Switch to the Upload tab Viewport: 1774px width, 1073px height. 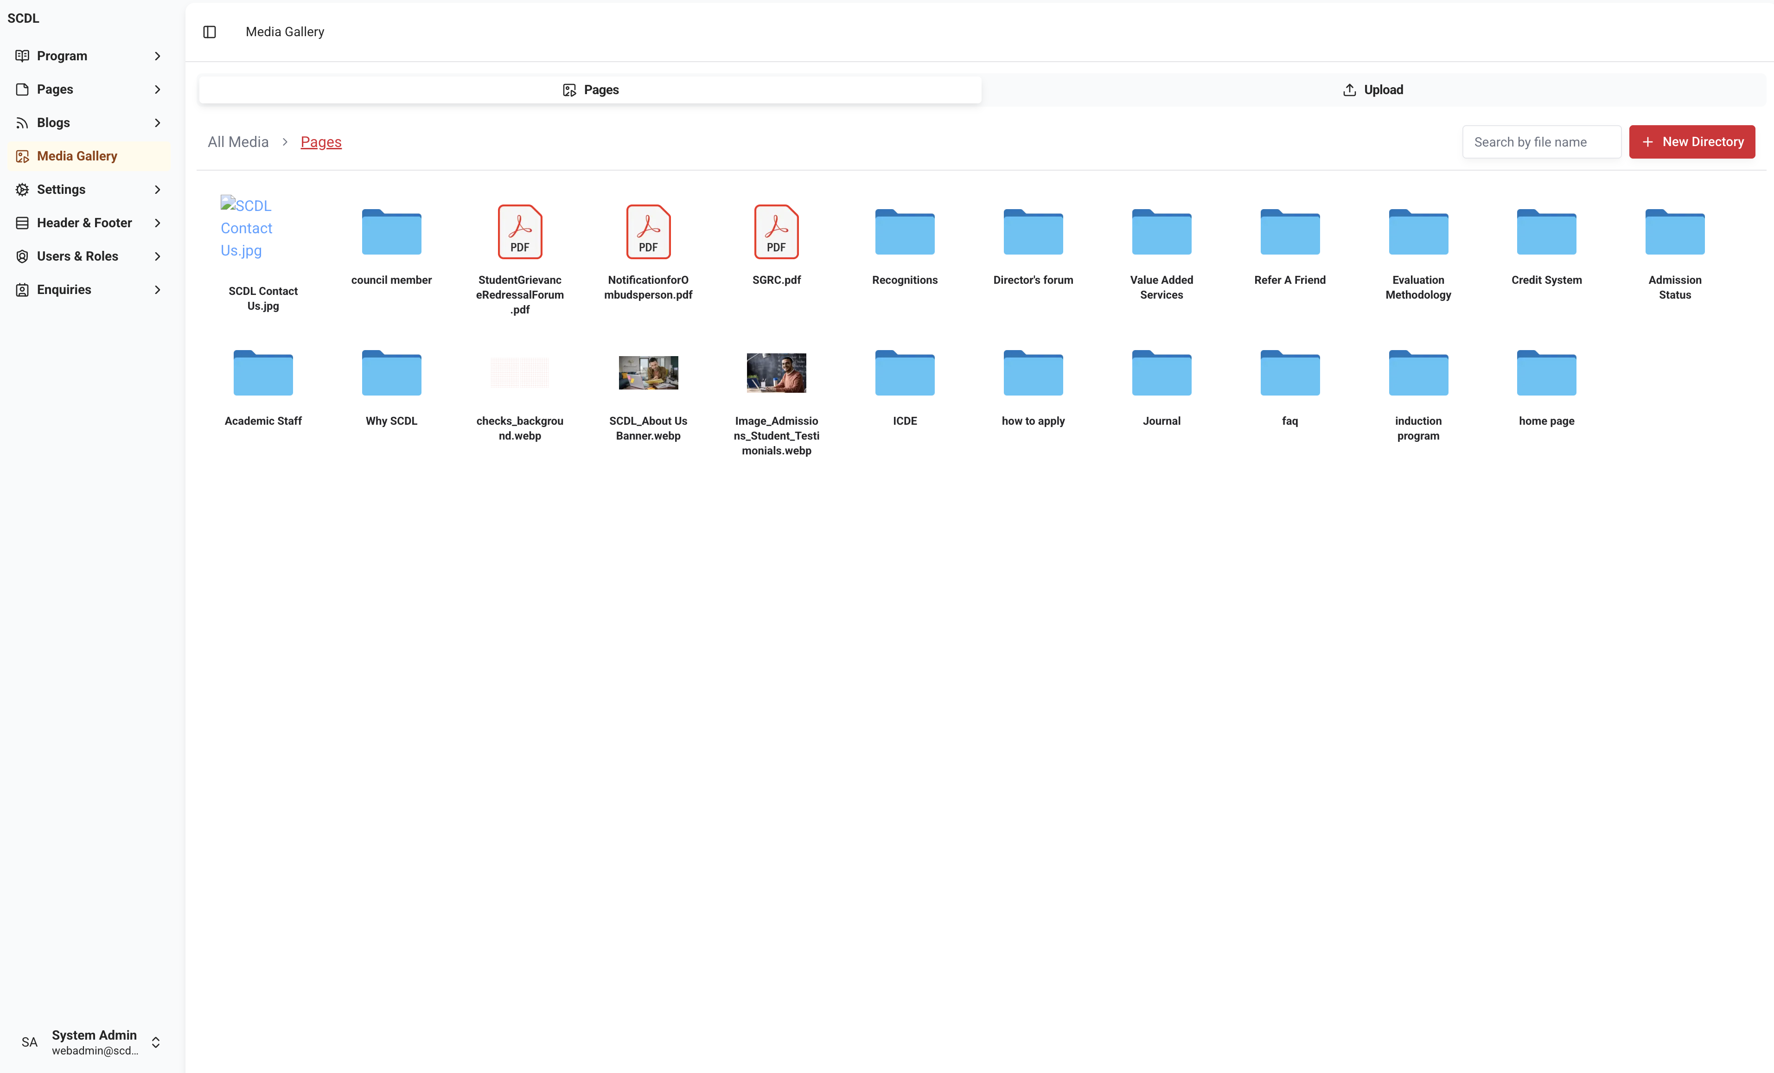tap(1373, 90)
